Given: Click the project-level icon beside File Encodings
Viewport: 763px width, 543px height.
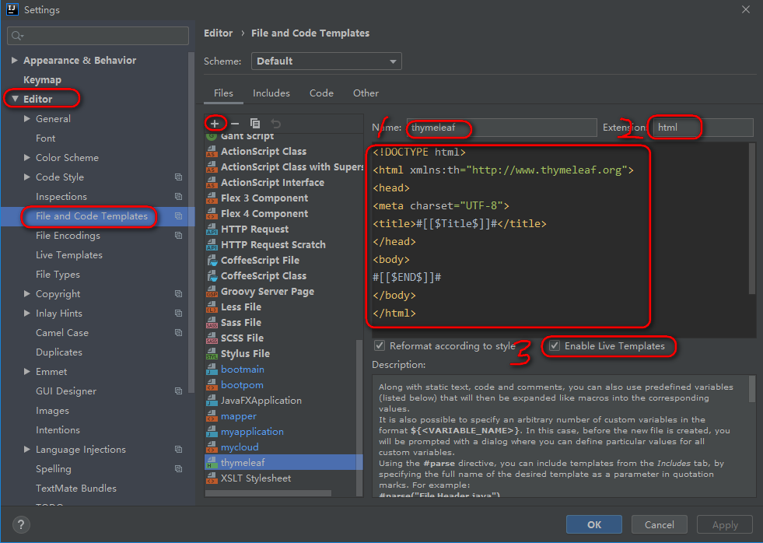Looking at the screenshot, I should pos(179,236).
